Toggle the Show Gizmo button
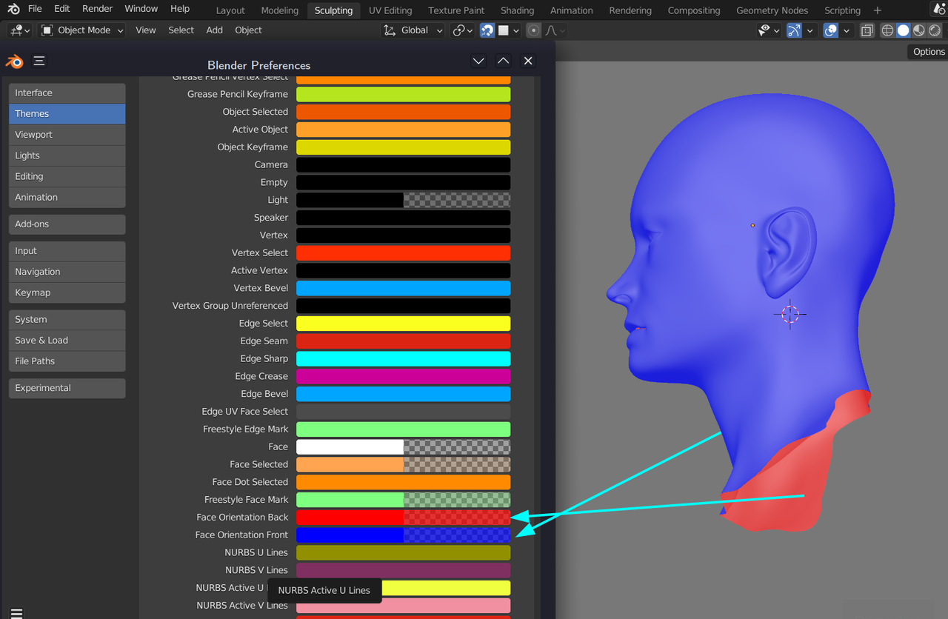Image resolution: width=948 pixels, height=619 pixels. [794, 30]
